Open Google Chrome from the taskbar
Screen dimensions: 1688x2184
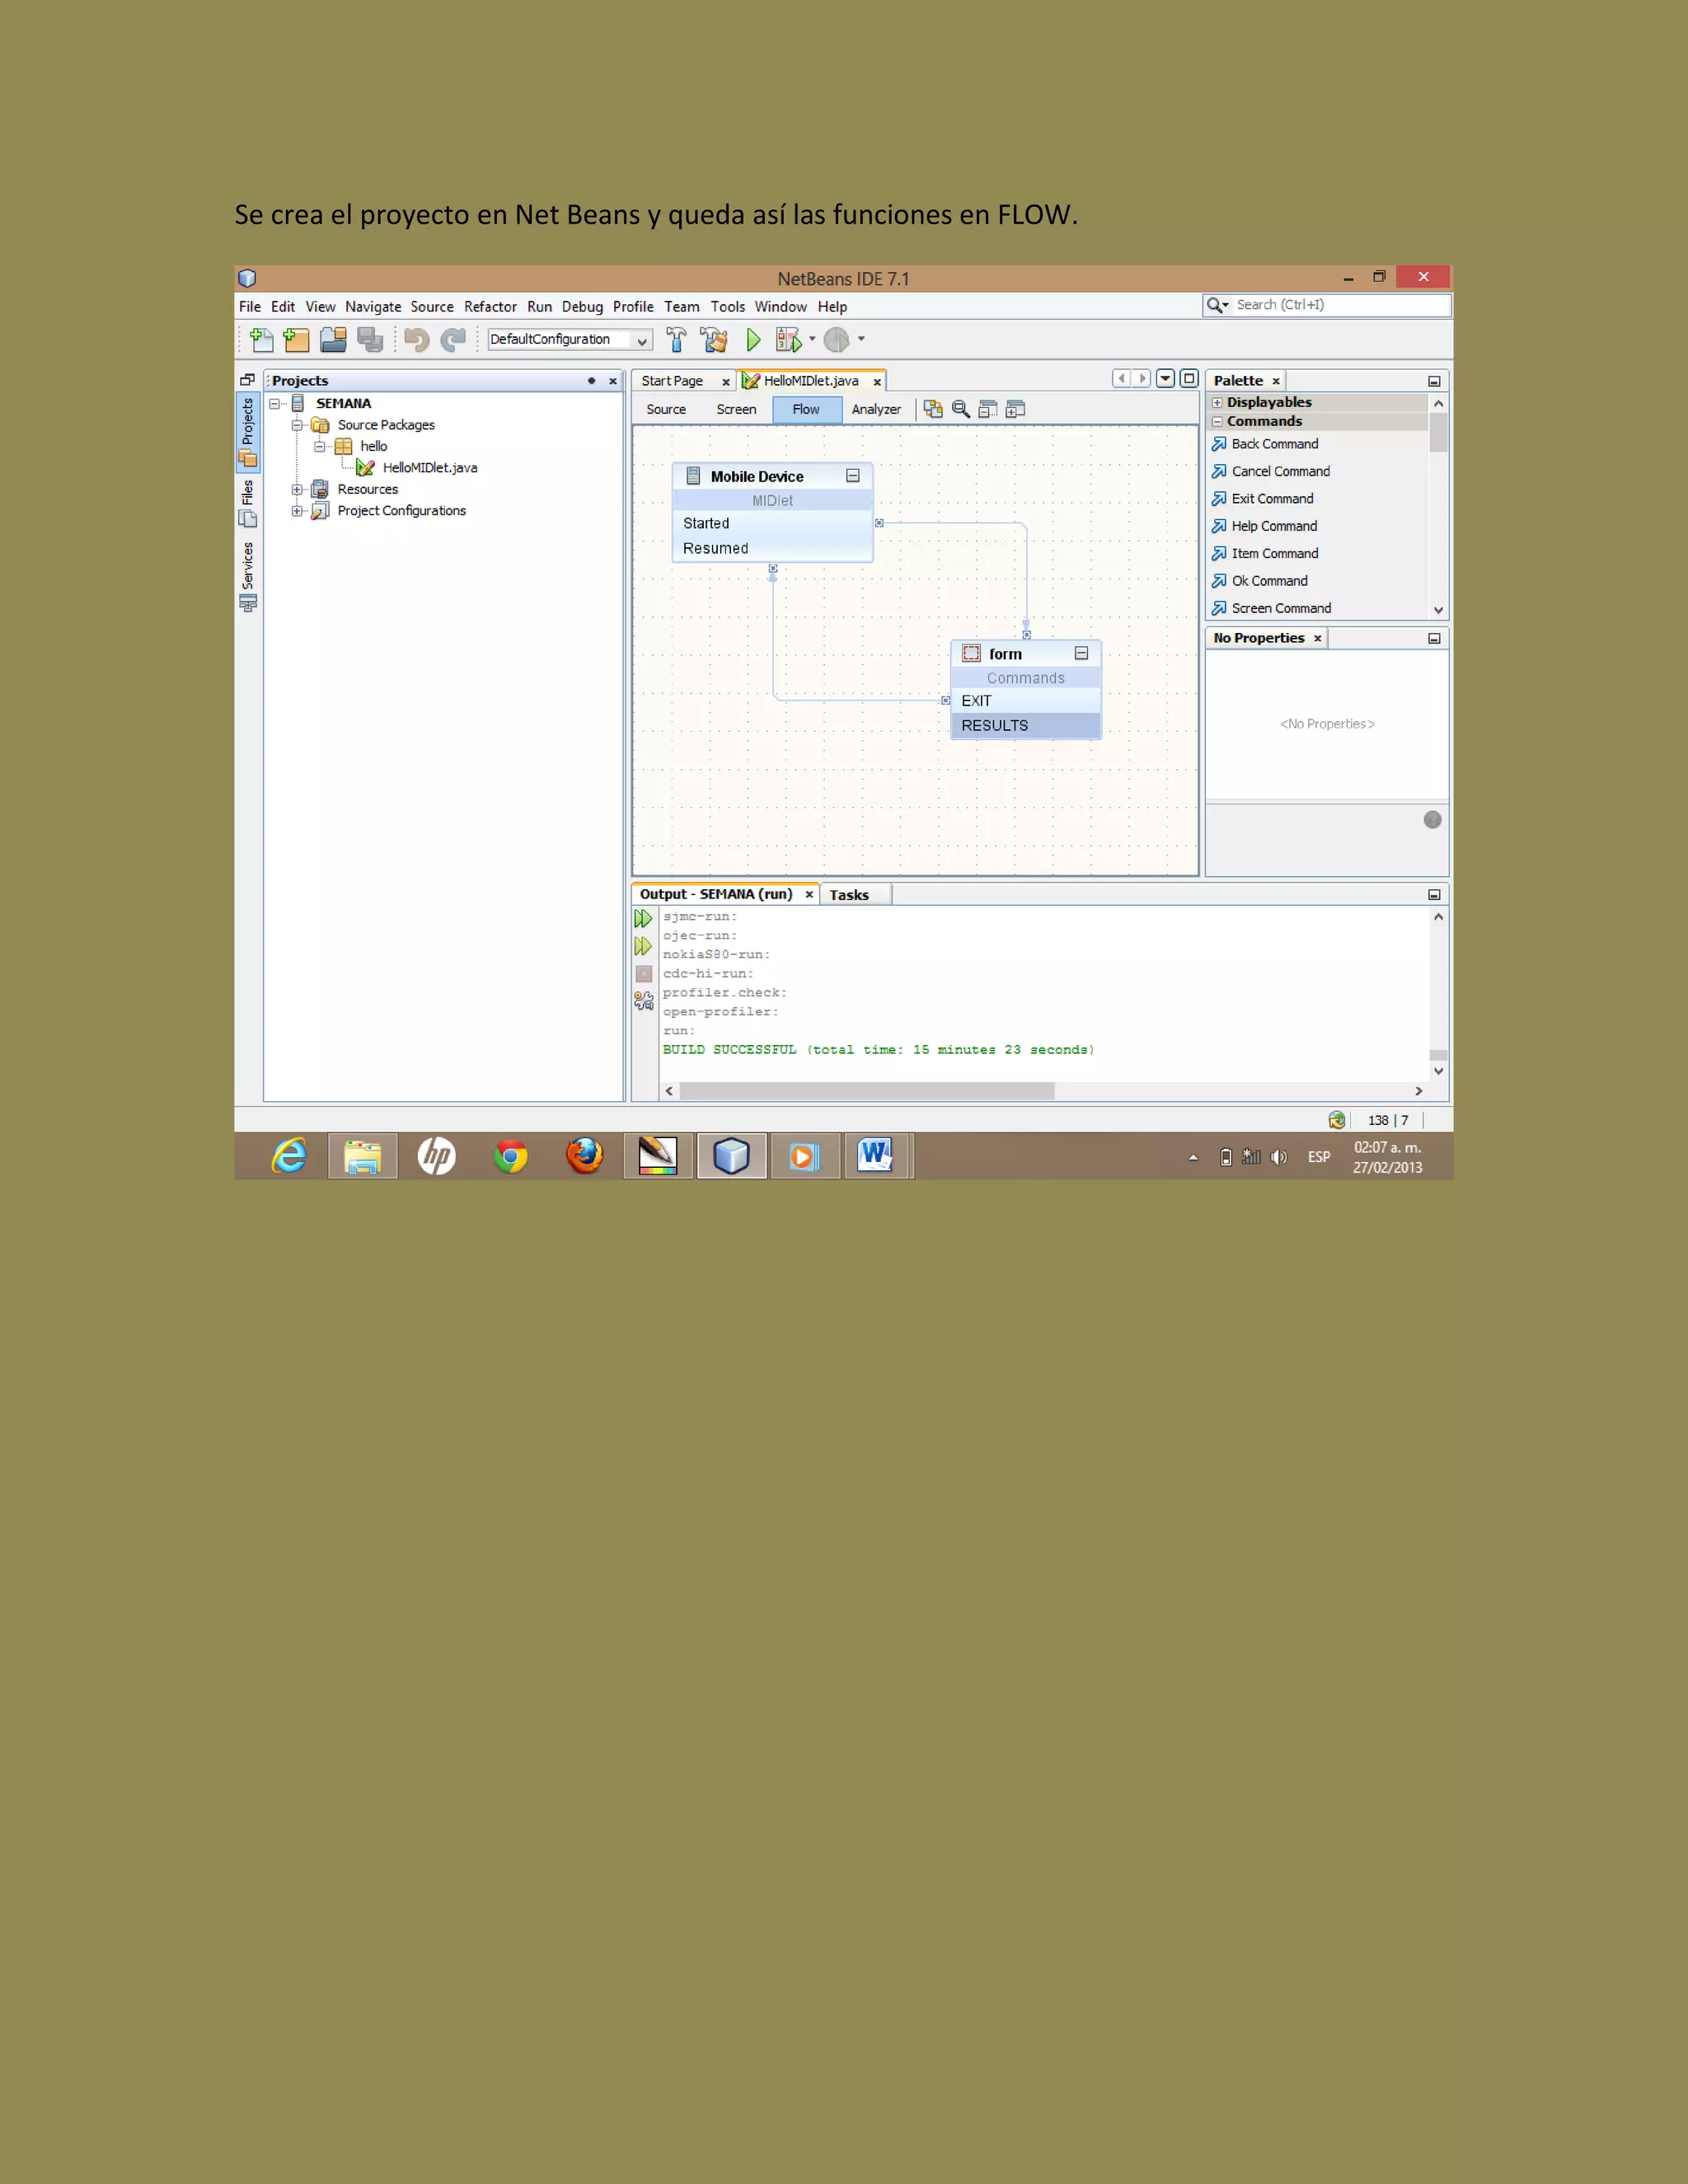(511, 1157)
